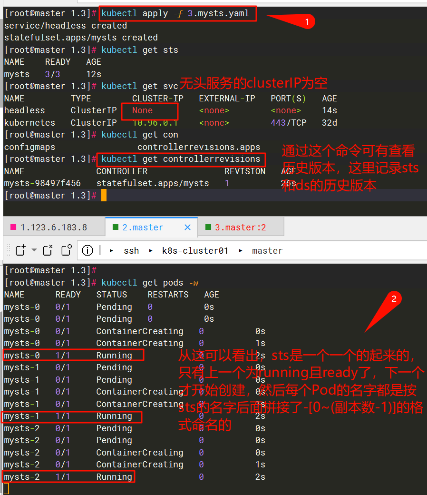This screenshot has height=495, width=427.
Task: Select the 2.master session tab
Action: tap(151, 227)
